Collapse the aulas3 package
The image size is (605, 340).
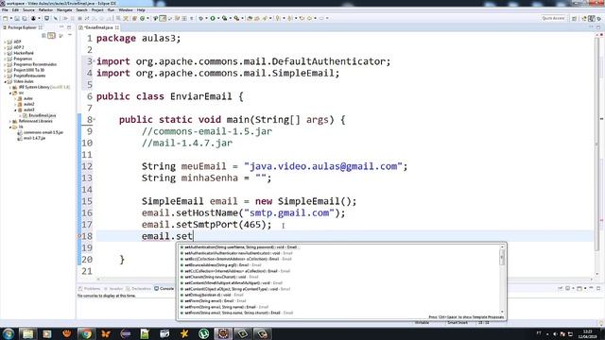15,110
